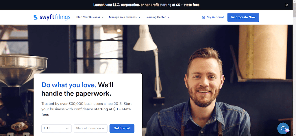Dismiss the top promo banner
This screenshot has width=296, height=136.
[x=286, y=5]
